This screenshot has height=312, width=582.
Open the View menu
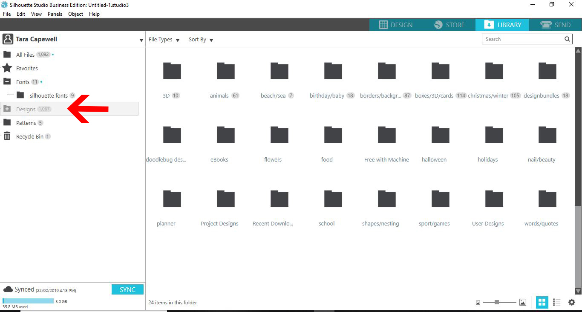tap(37, 14)
